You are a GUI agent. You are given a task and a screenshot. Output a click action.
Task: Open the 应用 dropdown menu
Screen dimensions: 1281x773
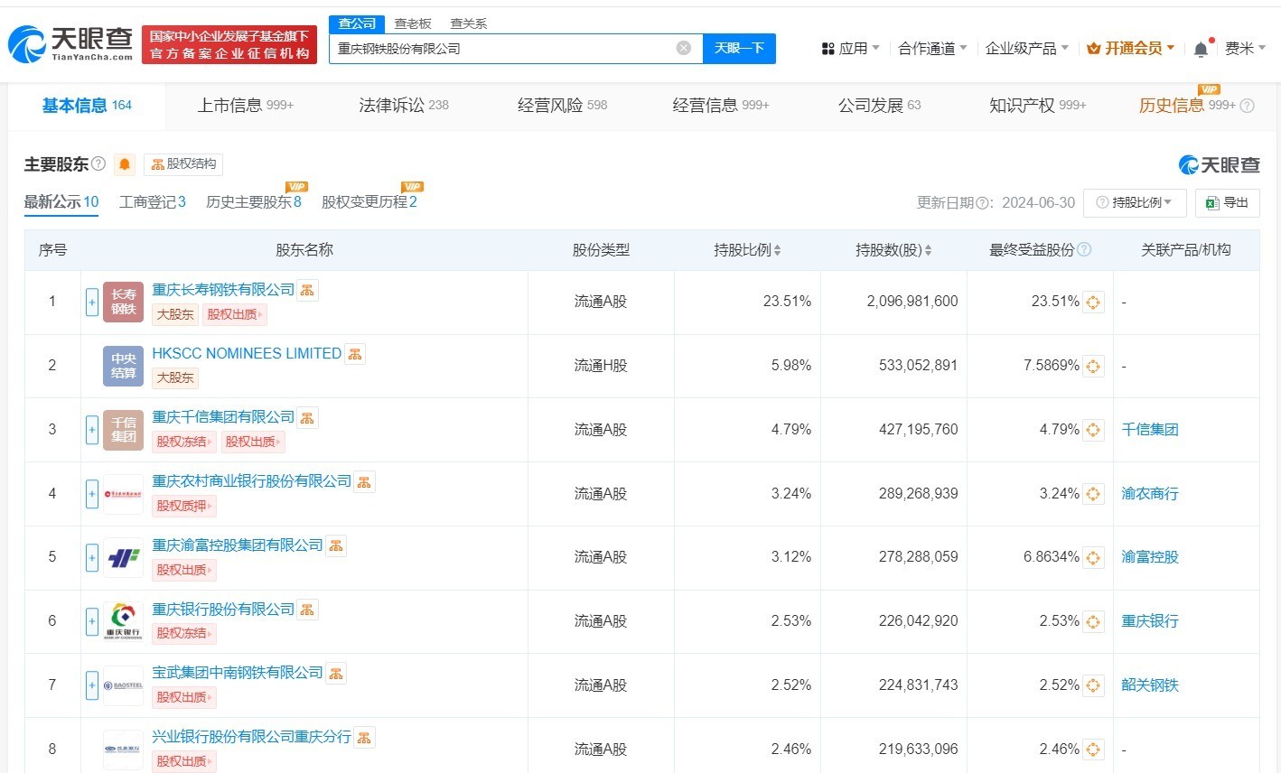[x=850, y=48]
